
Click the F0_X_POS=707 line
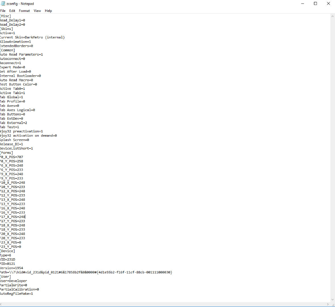point(11,157)
